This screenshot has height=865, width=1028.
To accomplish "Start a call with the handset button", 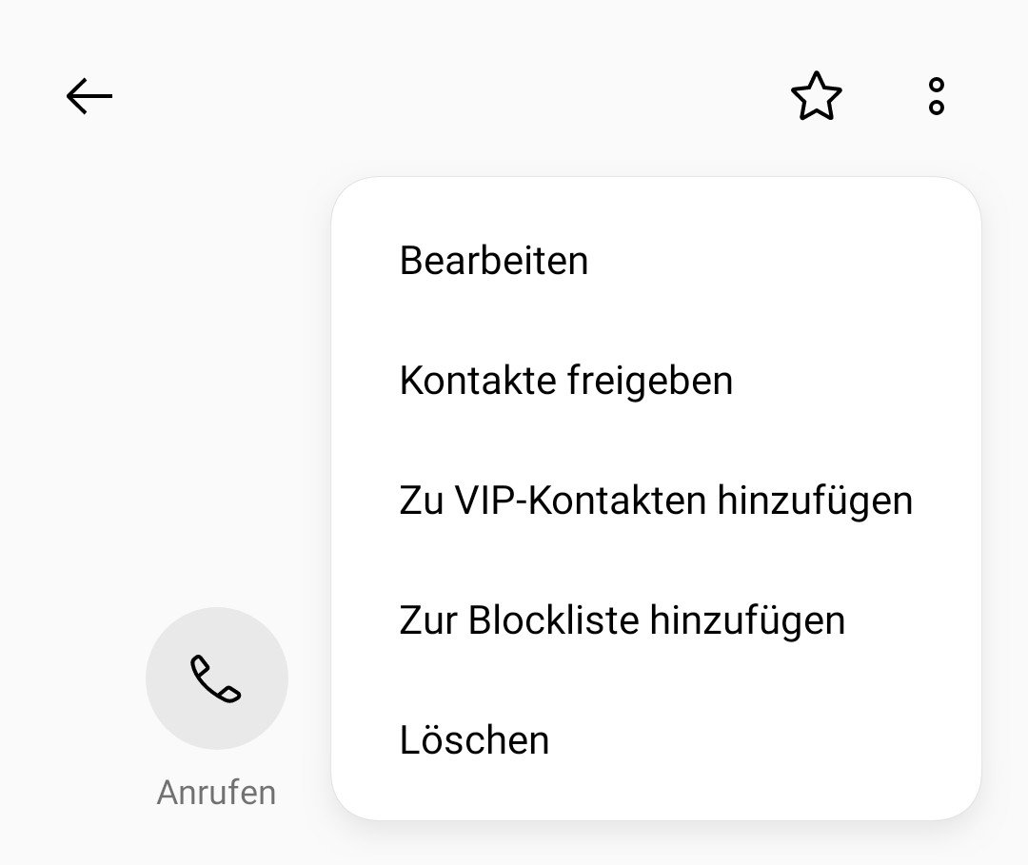I will tap(217, 678).
